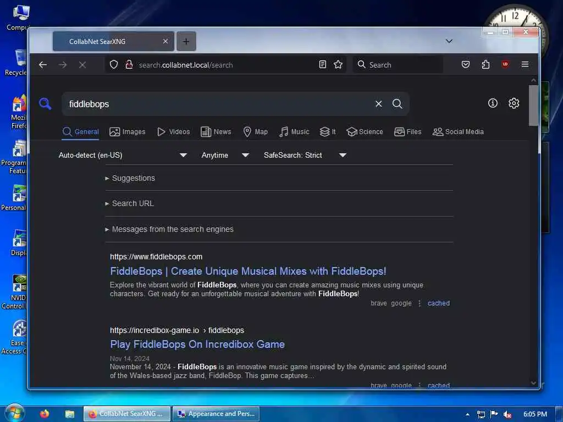The height and width of the screenshot is (422, 563).
Task: Switch to Images category
Action: coord(128,132)
